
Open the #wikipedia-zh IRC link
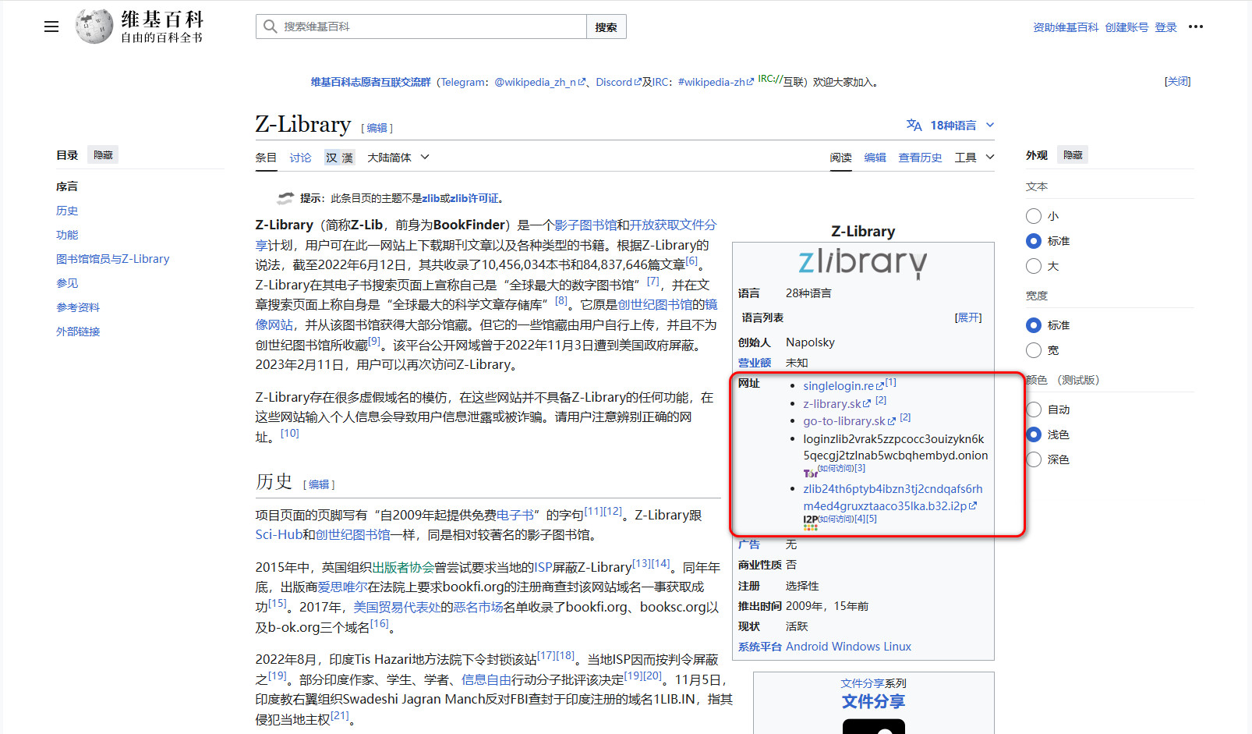716,82
